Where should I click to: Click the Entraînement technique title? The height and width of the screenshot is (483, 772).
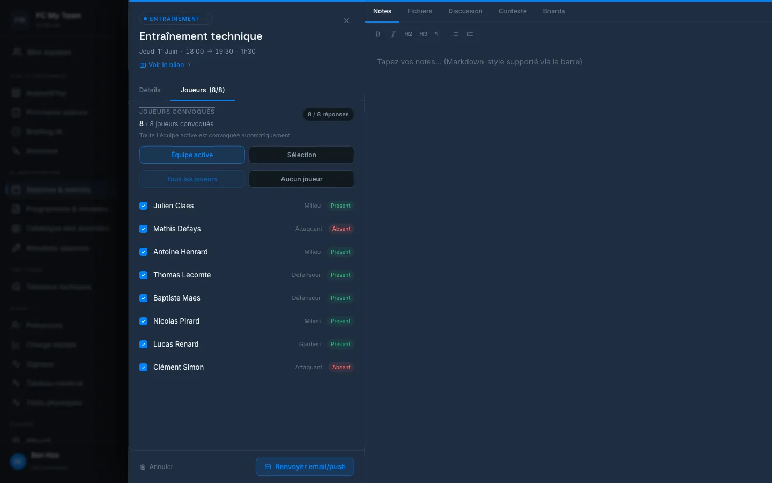(x=201, y=36)
